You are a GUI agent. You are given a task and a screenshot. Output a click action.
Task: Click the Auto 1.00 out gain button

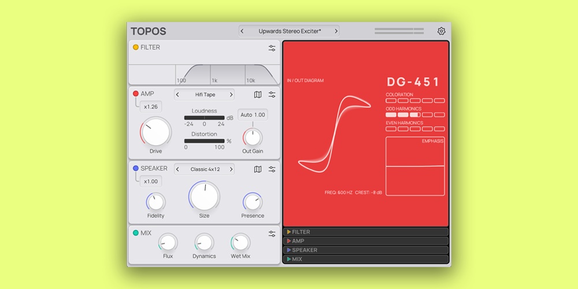[x=253, y=115]
